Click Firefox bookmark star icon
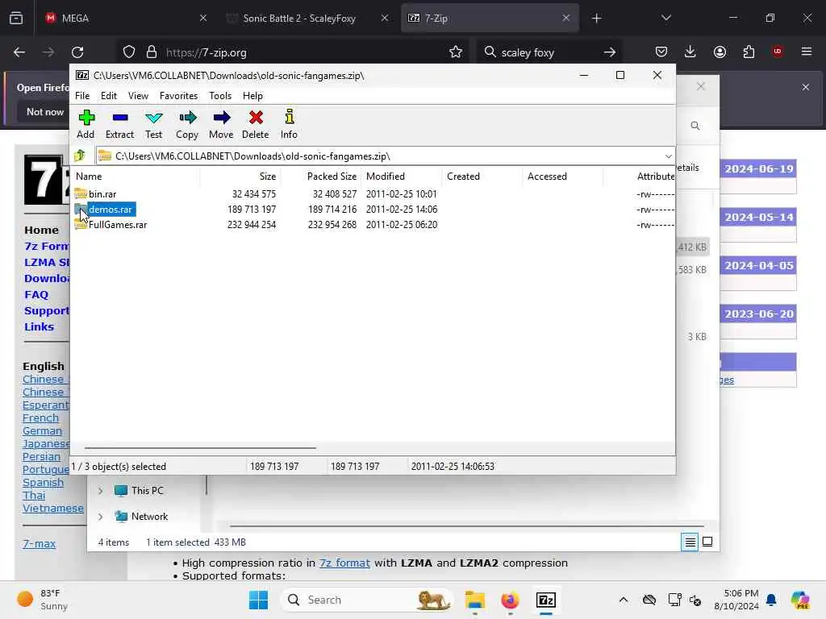This screenshot has width=826, height=619. 456,52
